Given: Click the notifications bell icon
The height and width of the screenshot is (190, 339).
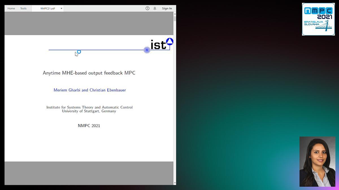Looking at the screenshot, I should (155, 8).
